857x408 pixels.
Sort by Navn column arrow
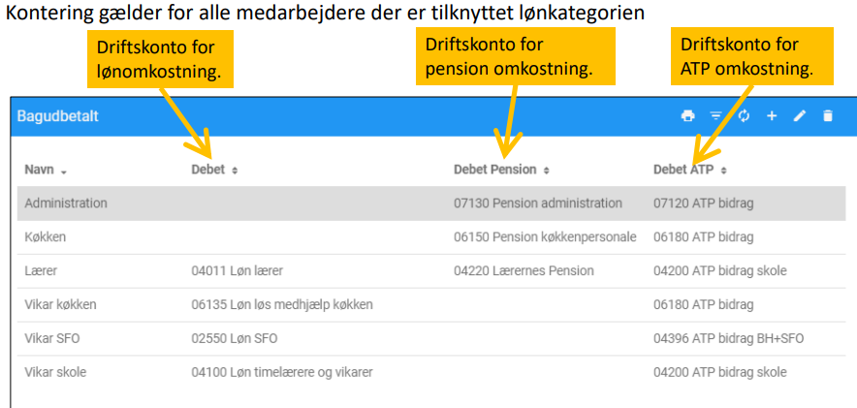pos(64,172)
